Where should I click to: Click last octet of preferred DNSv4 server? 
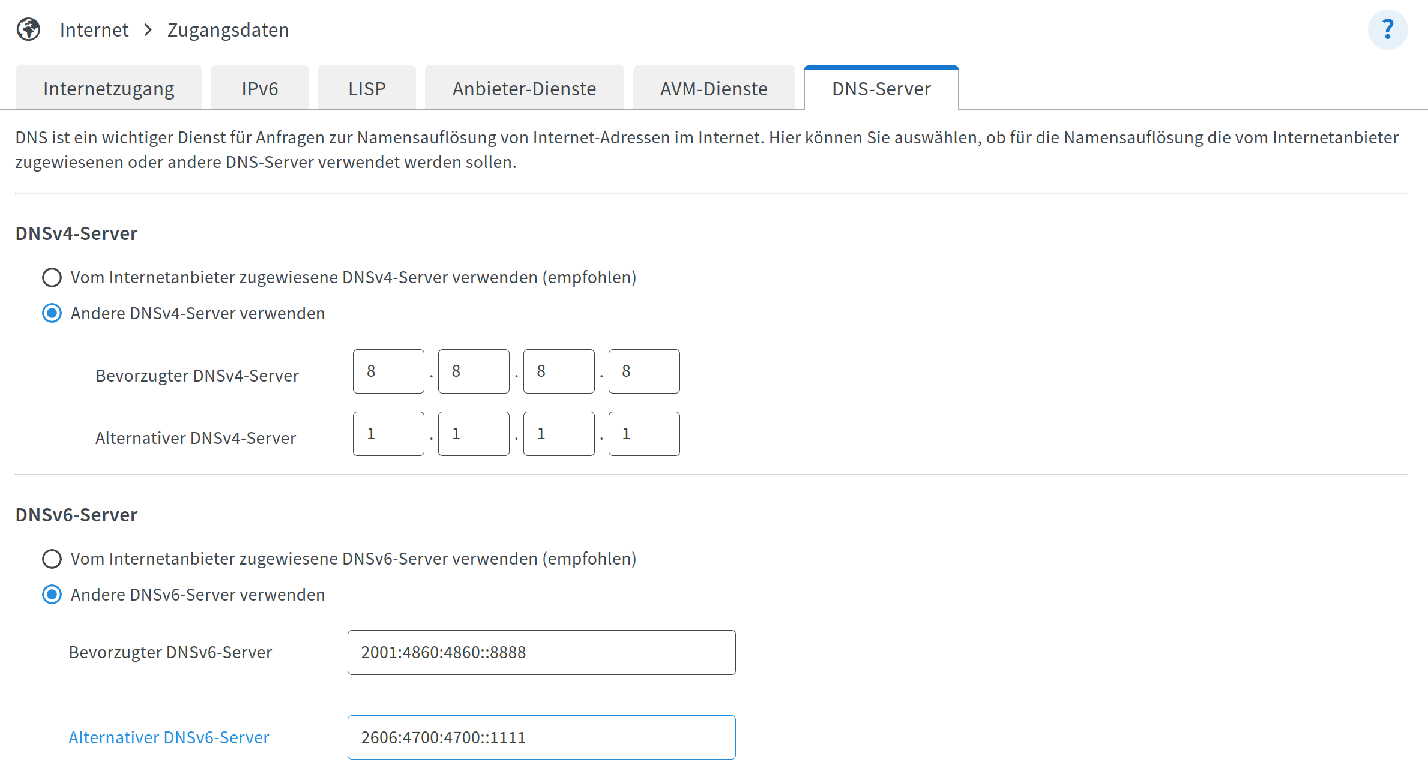click(x=644, y=371)
